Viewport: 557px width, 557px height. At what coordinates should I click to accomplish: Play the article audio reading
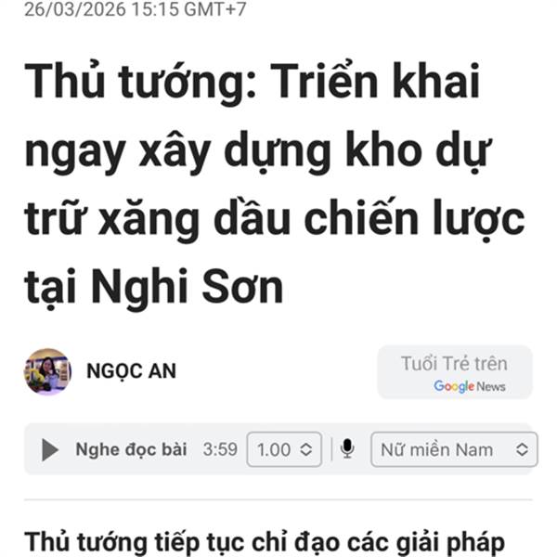50,449
